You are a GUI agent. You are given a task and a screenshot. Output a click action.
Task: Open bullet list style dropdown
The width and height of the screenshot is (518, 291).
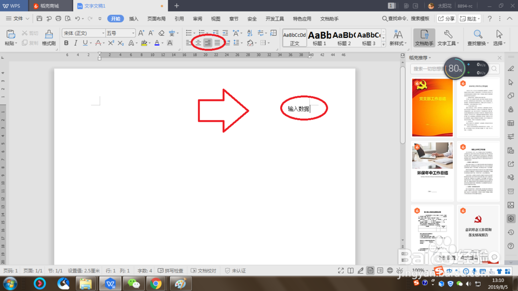click(x=194, y=33)
